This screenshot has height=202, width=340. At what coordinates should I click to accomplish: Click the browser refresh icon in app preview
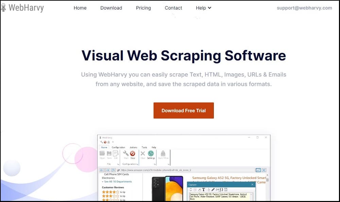click(113, 170)
